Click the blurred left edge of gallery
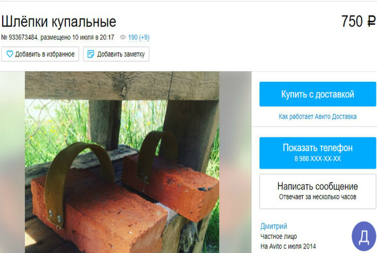The width and height of the screenshot is (377, 253). [x=12, y=162]
